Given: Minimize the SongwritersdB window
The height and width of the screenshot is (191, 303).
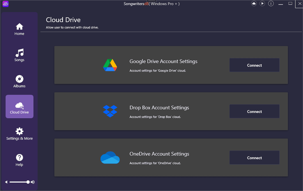Looking at the screenshot, I should tap(281, 4).
